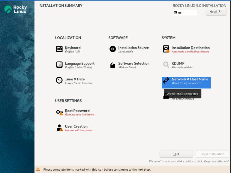This screenshot has width=231, height=173.
Task: Open the User Creation label
Action: 76,127
